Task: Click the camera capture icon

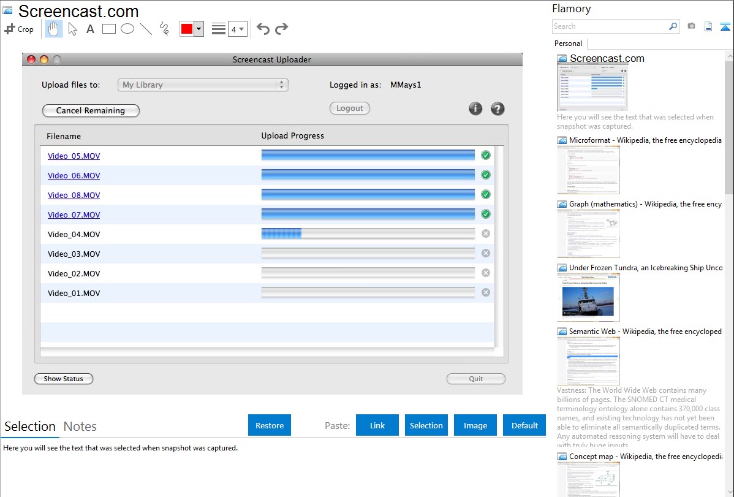Action: click(691, 26)
